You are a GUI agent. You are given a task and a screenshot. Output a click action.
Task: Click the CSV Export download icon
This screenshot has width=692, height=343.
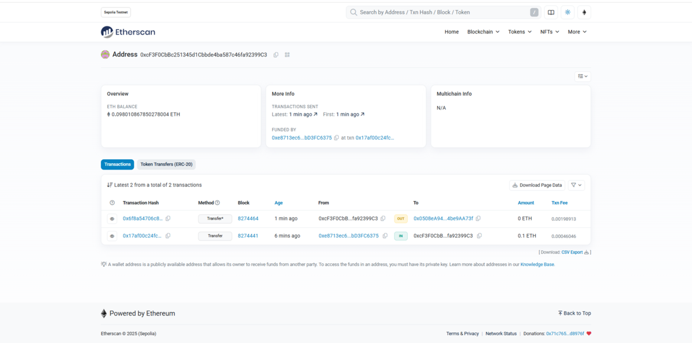tap(586, 252)
